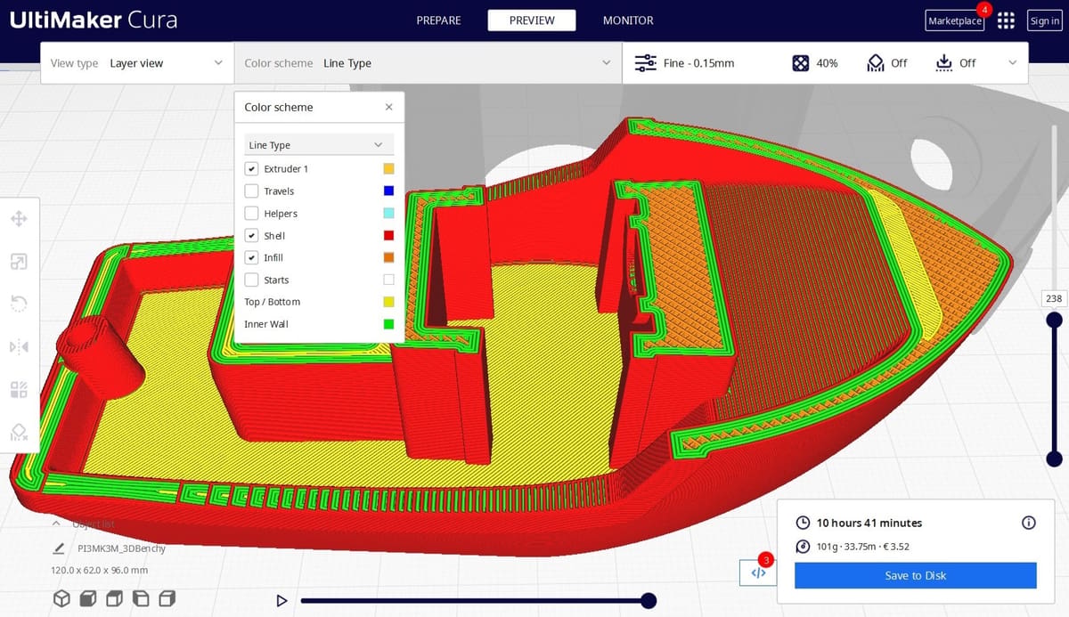Open the application switcher grid icon

[1006, 20]
